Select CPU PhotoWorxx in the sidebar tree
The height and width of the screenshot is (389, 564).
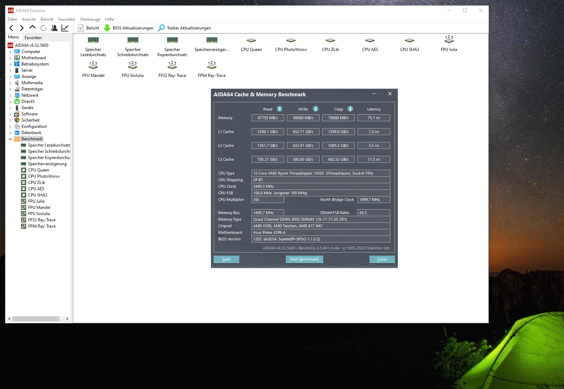44,176
